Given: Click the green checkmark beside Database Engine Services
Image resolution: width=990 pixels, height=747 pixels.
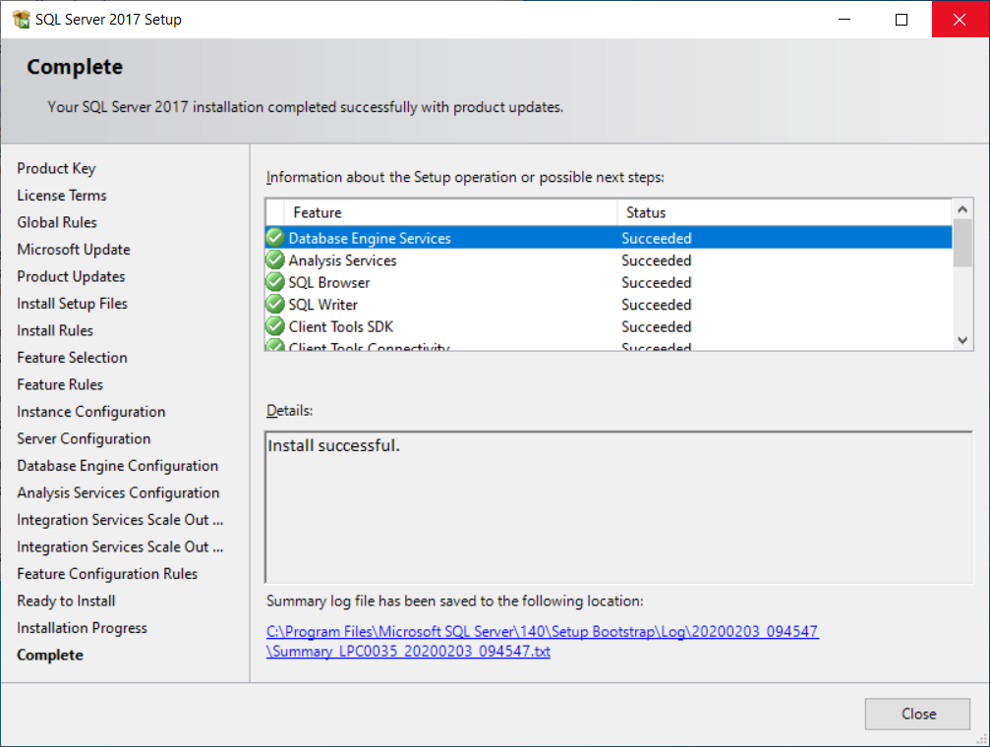Looking at the screenshot, I should (x=275, y=238).
